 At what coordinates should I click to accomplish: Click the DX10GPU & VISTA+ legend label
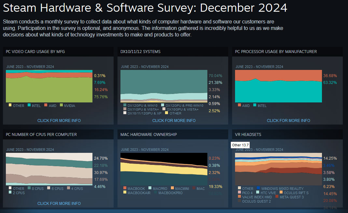183,110
